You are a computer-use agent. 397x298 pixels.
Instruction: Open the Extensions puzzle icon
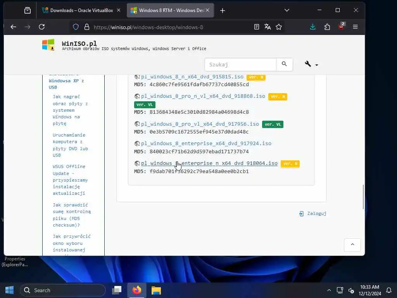(327, 27)
